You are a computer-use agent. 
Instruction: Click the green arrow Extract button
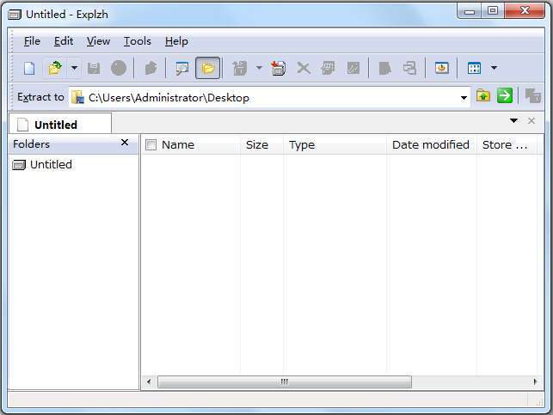point(505,96)
